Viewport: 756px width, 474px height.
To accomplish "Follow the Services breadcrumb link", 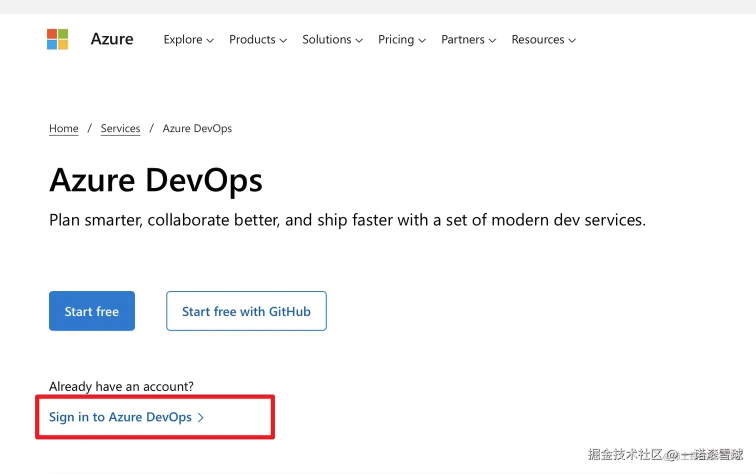I will pyautogui.click(x=120, y=128).
